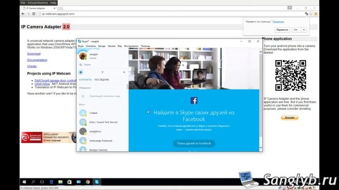Screen dimensions: 339x190
Task: Click the Skype home icon
Action: click(x=81, y=72)
